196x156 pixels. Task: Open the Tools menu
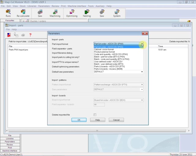[x=91, y=6]
